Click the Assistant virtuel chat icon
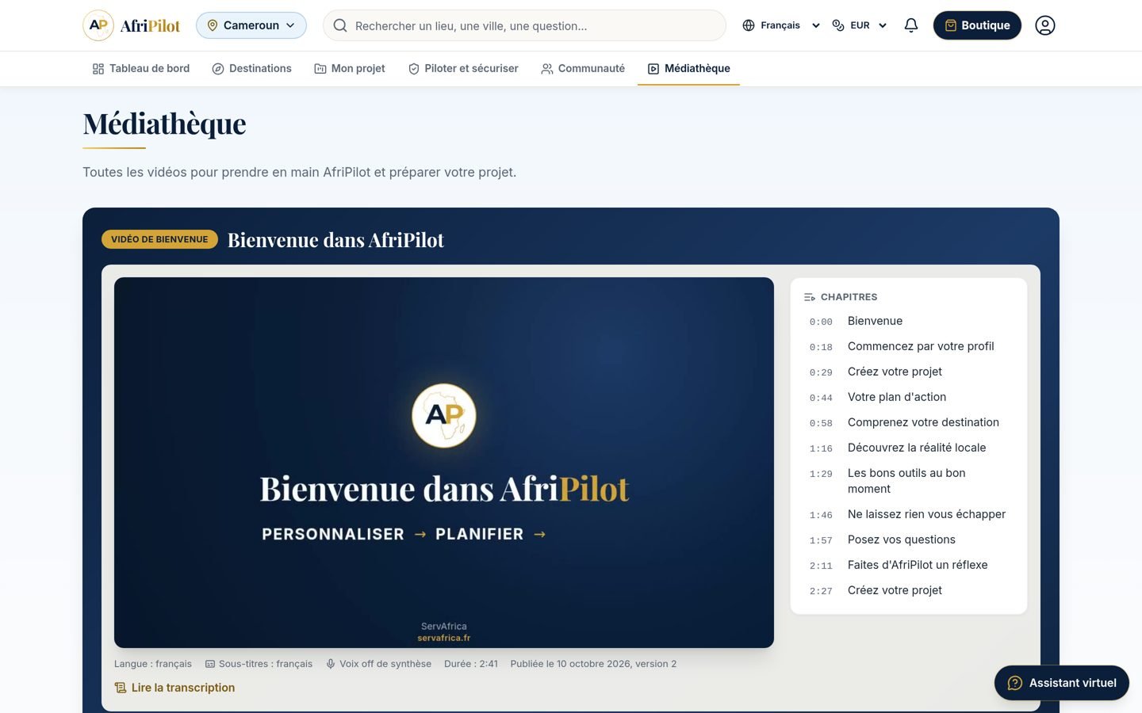Screen dimensions: 1142x713 (1015, 683)
